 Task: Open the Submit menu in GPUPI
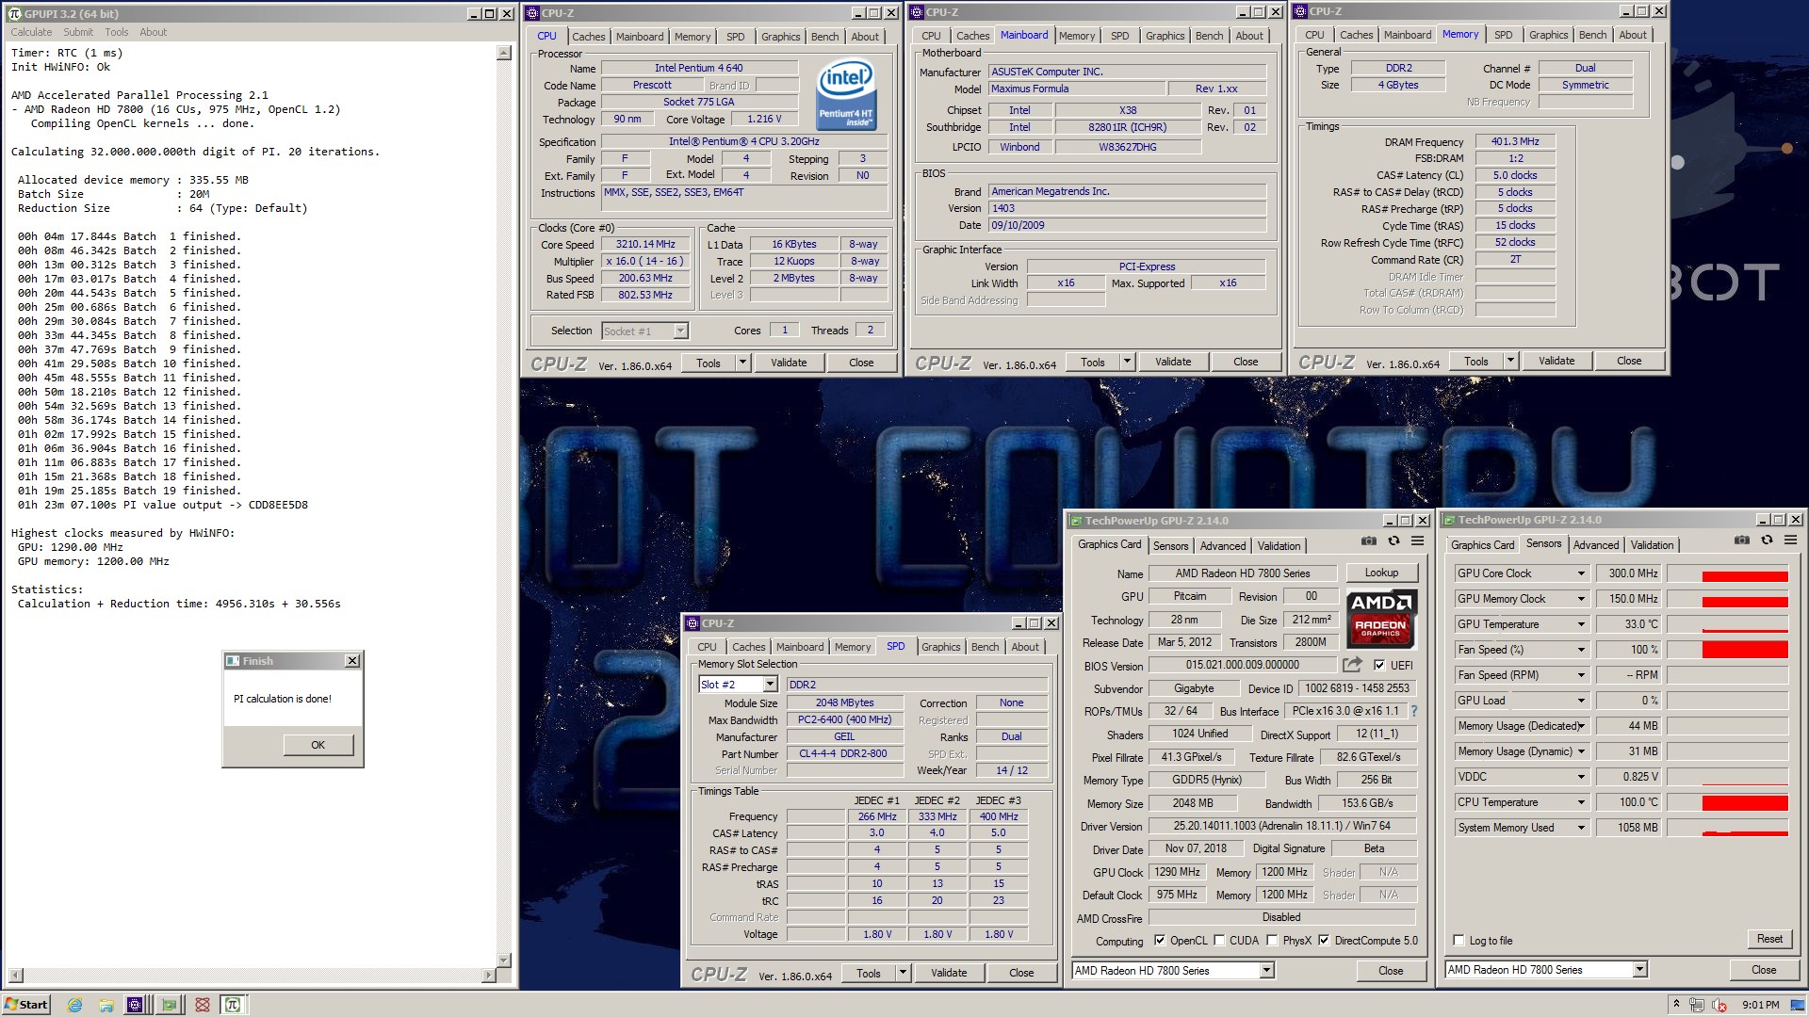tap(78, 32)
